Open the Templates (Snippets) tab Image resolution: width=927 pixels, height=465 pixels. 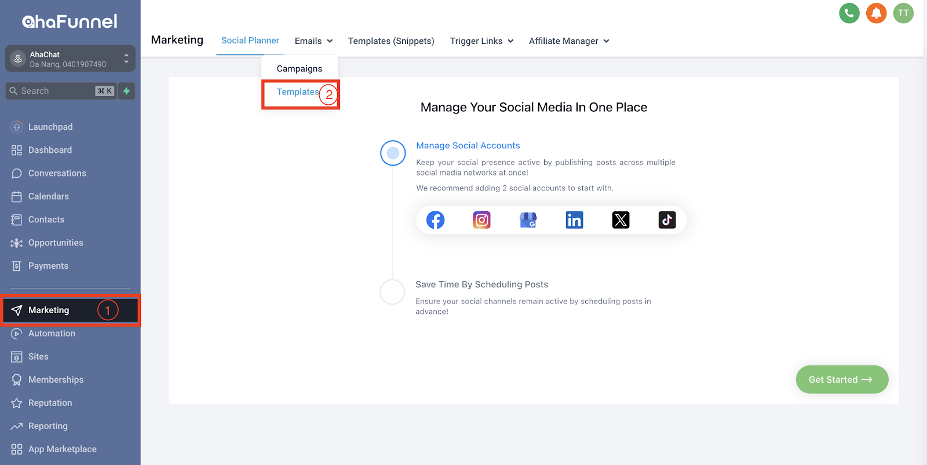pos(391,41)
